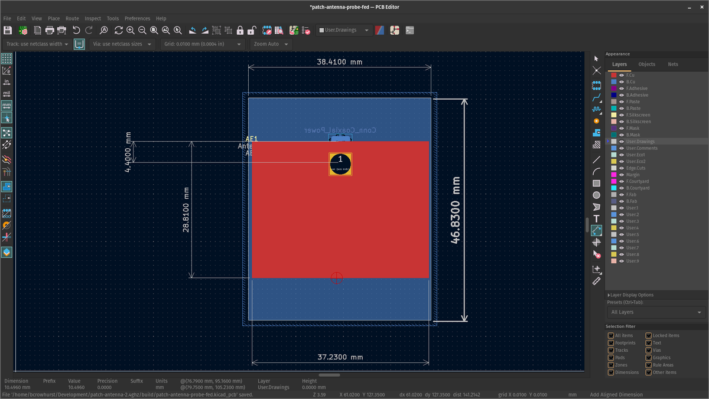Select the arrow selection tool
The image size is (709, 399).
click(596, 58)
